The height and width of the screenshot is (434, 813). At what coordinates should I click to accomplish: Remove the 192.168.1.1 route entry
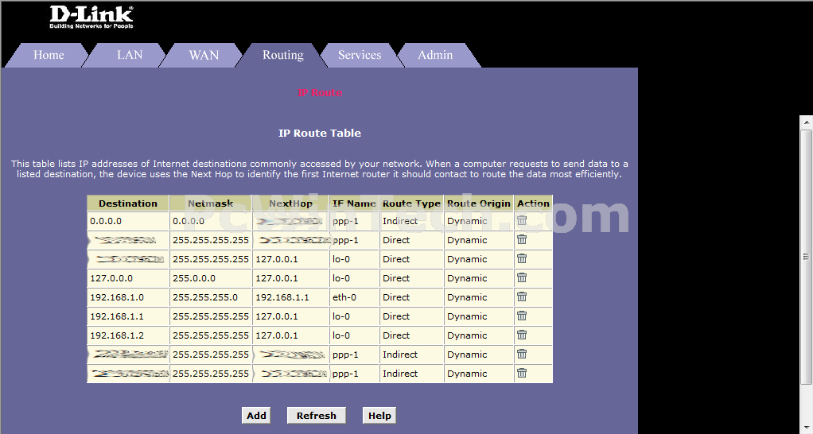(522, 316)
